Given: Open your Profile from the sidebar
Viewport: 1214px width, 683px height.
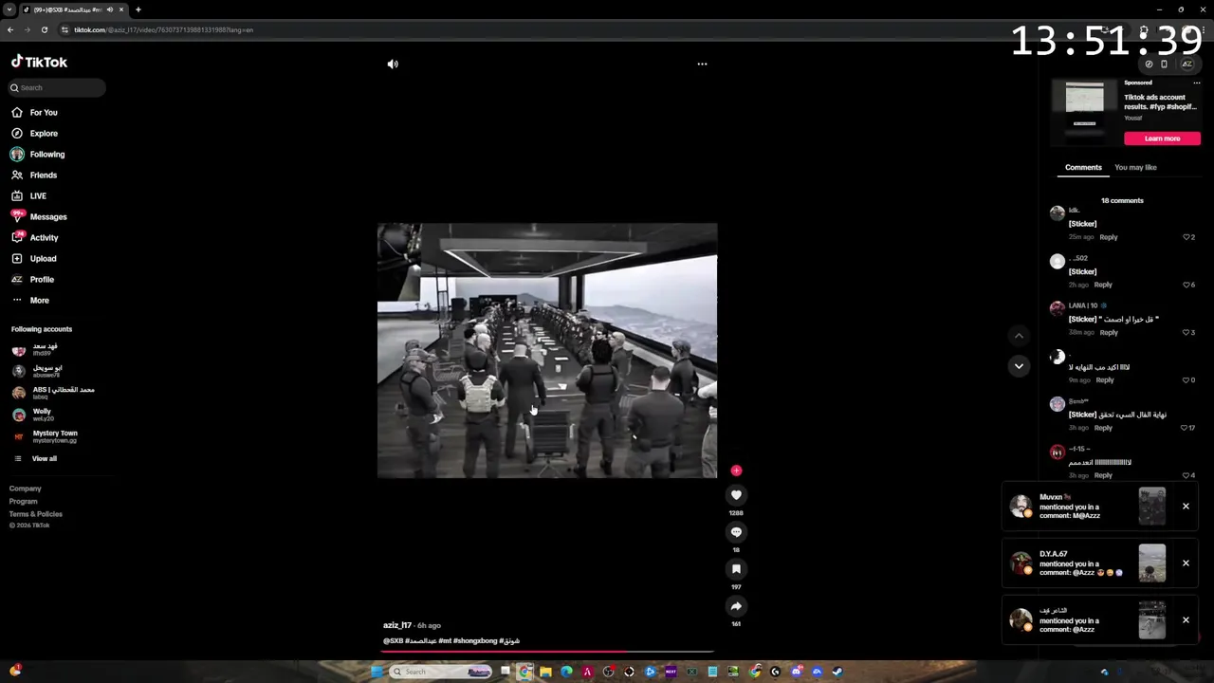Looking at the screenshot, I should [33, 279].
